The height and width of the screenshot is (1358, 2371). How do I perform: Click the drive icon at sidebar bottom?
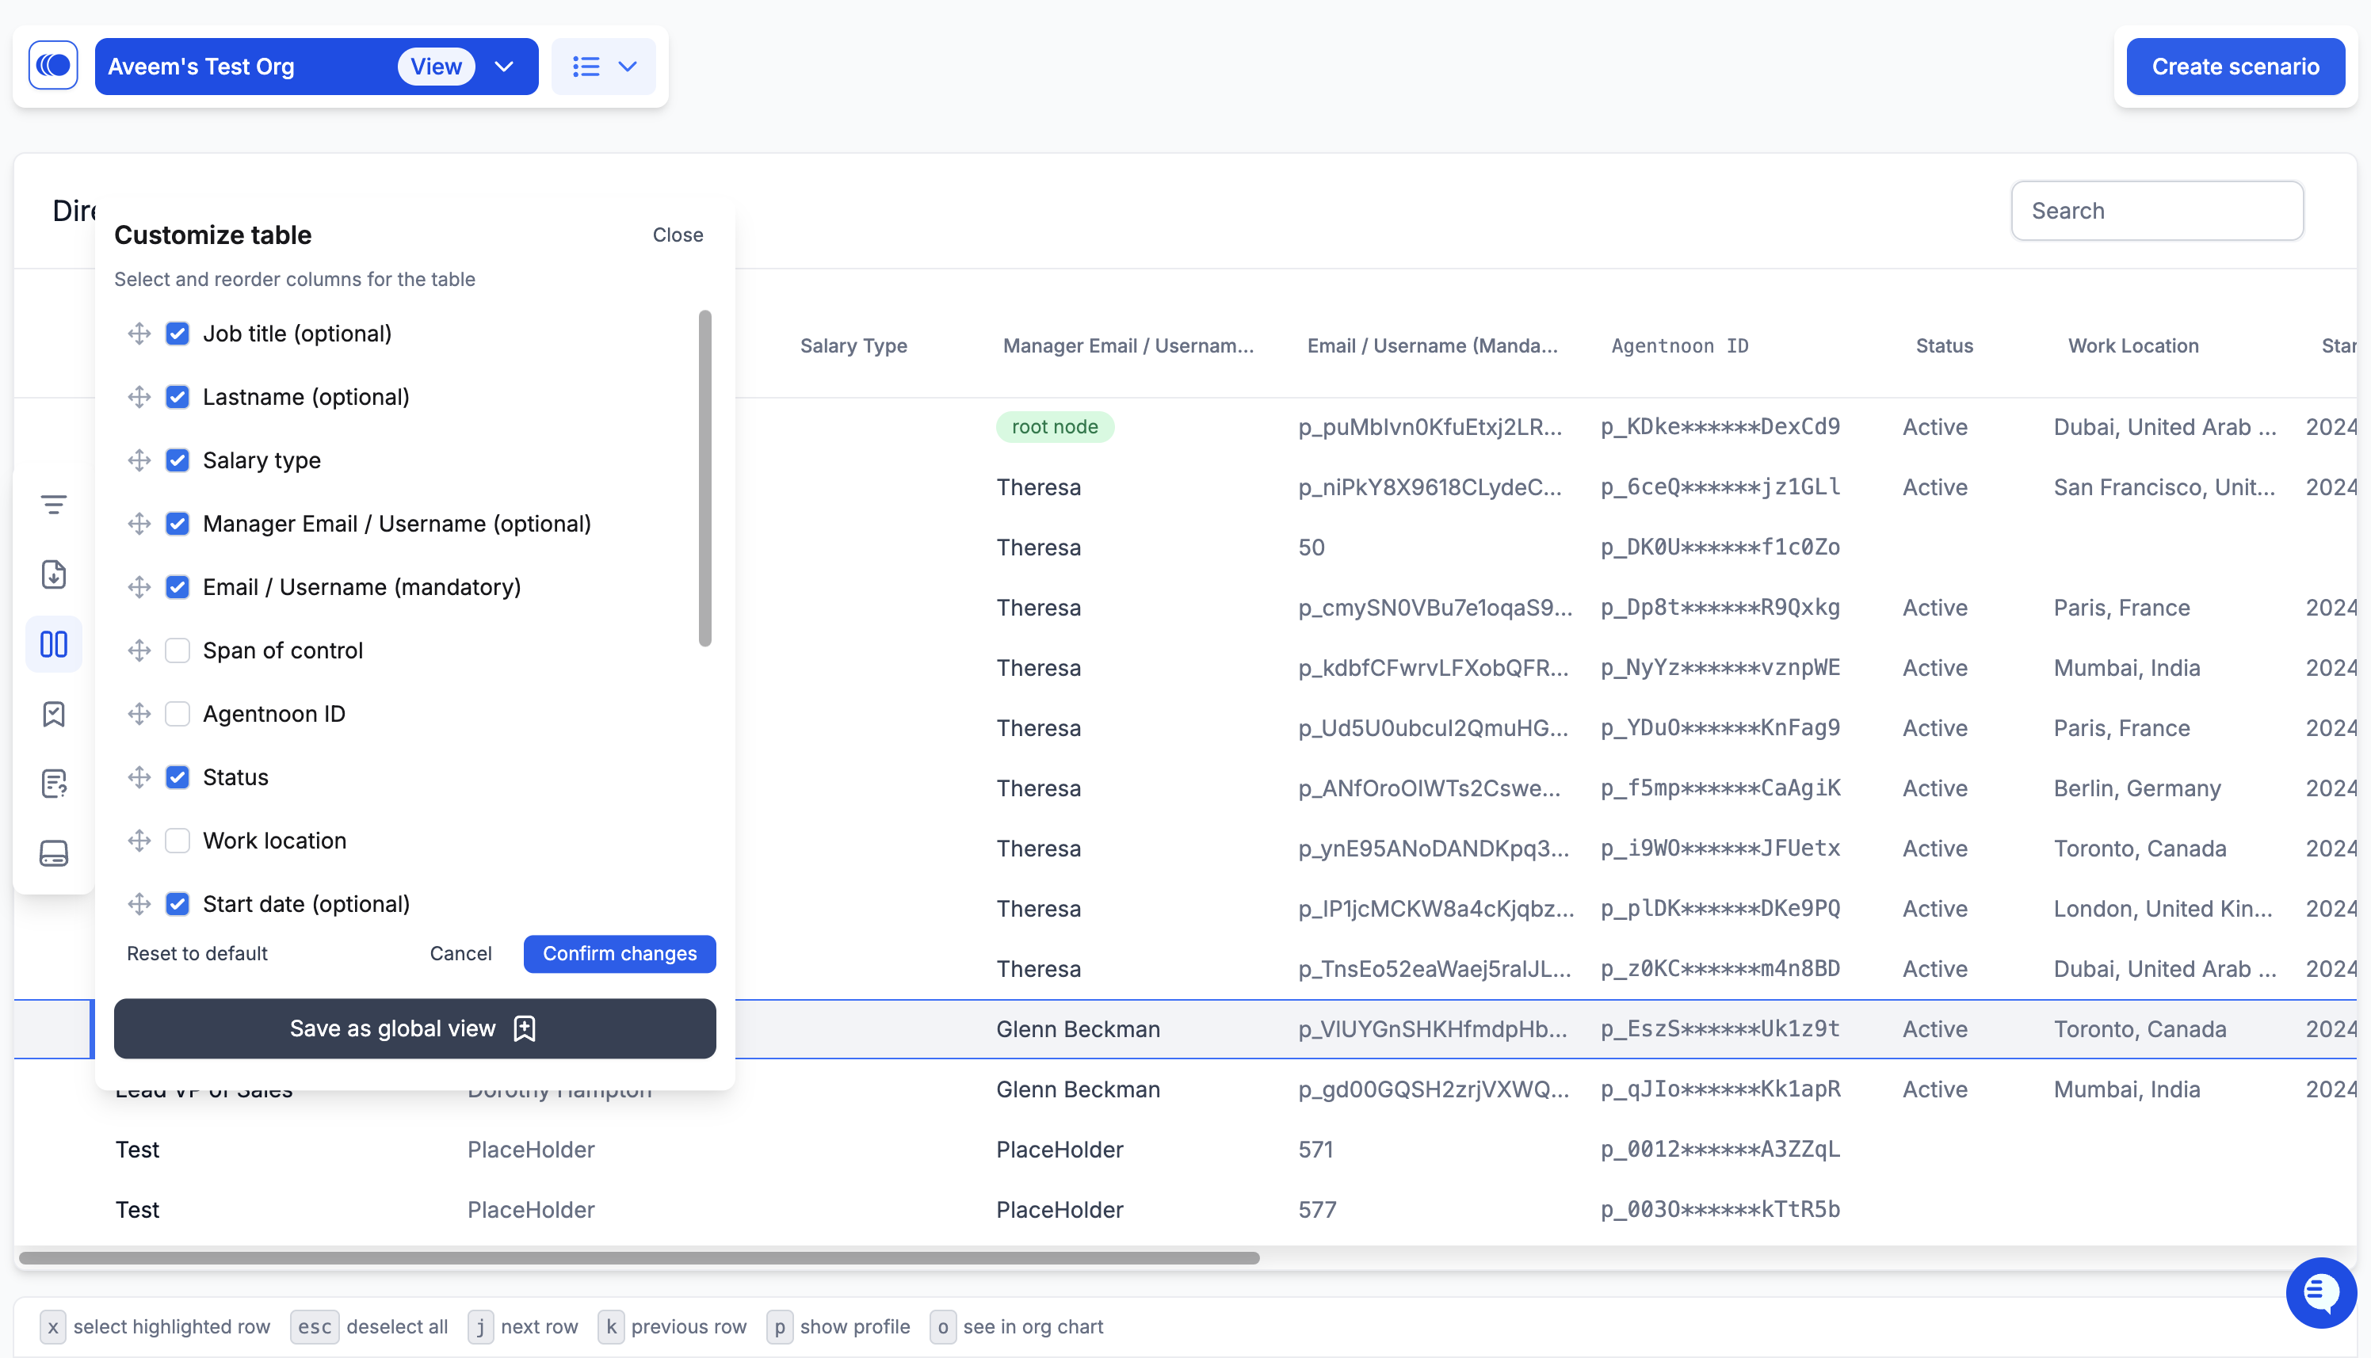coord(53,853)
